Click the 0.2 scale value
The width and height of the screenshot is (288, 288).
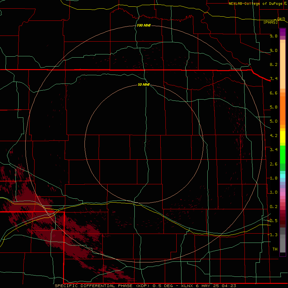point(274,207)
